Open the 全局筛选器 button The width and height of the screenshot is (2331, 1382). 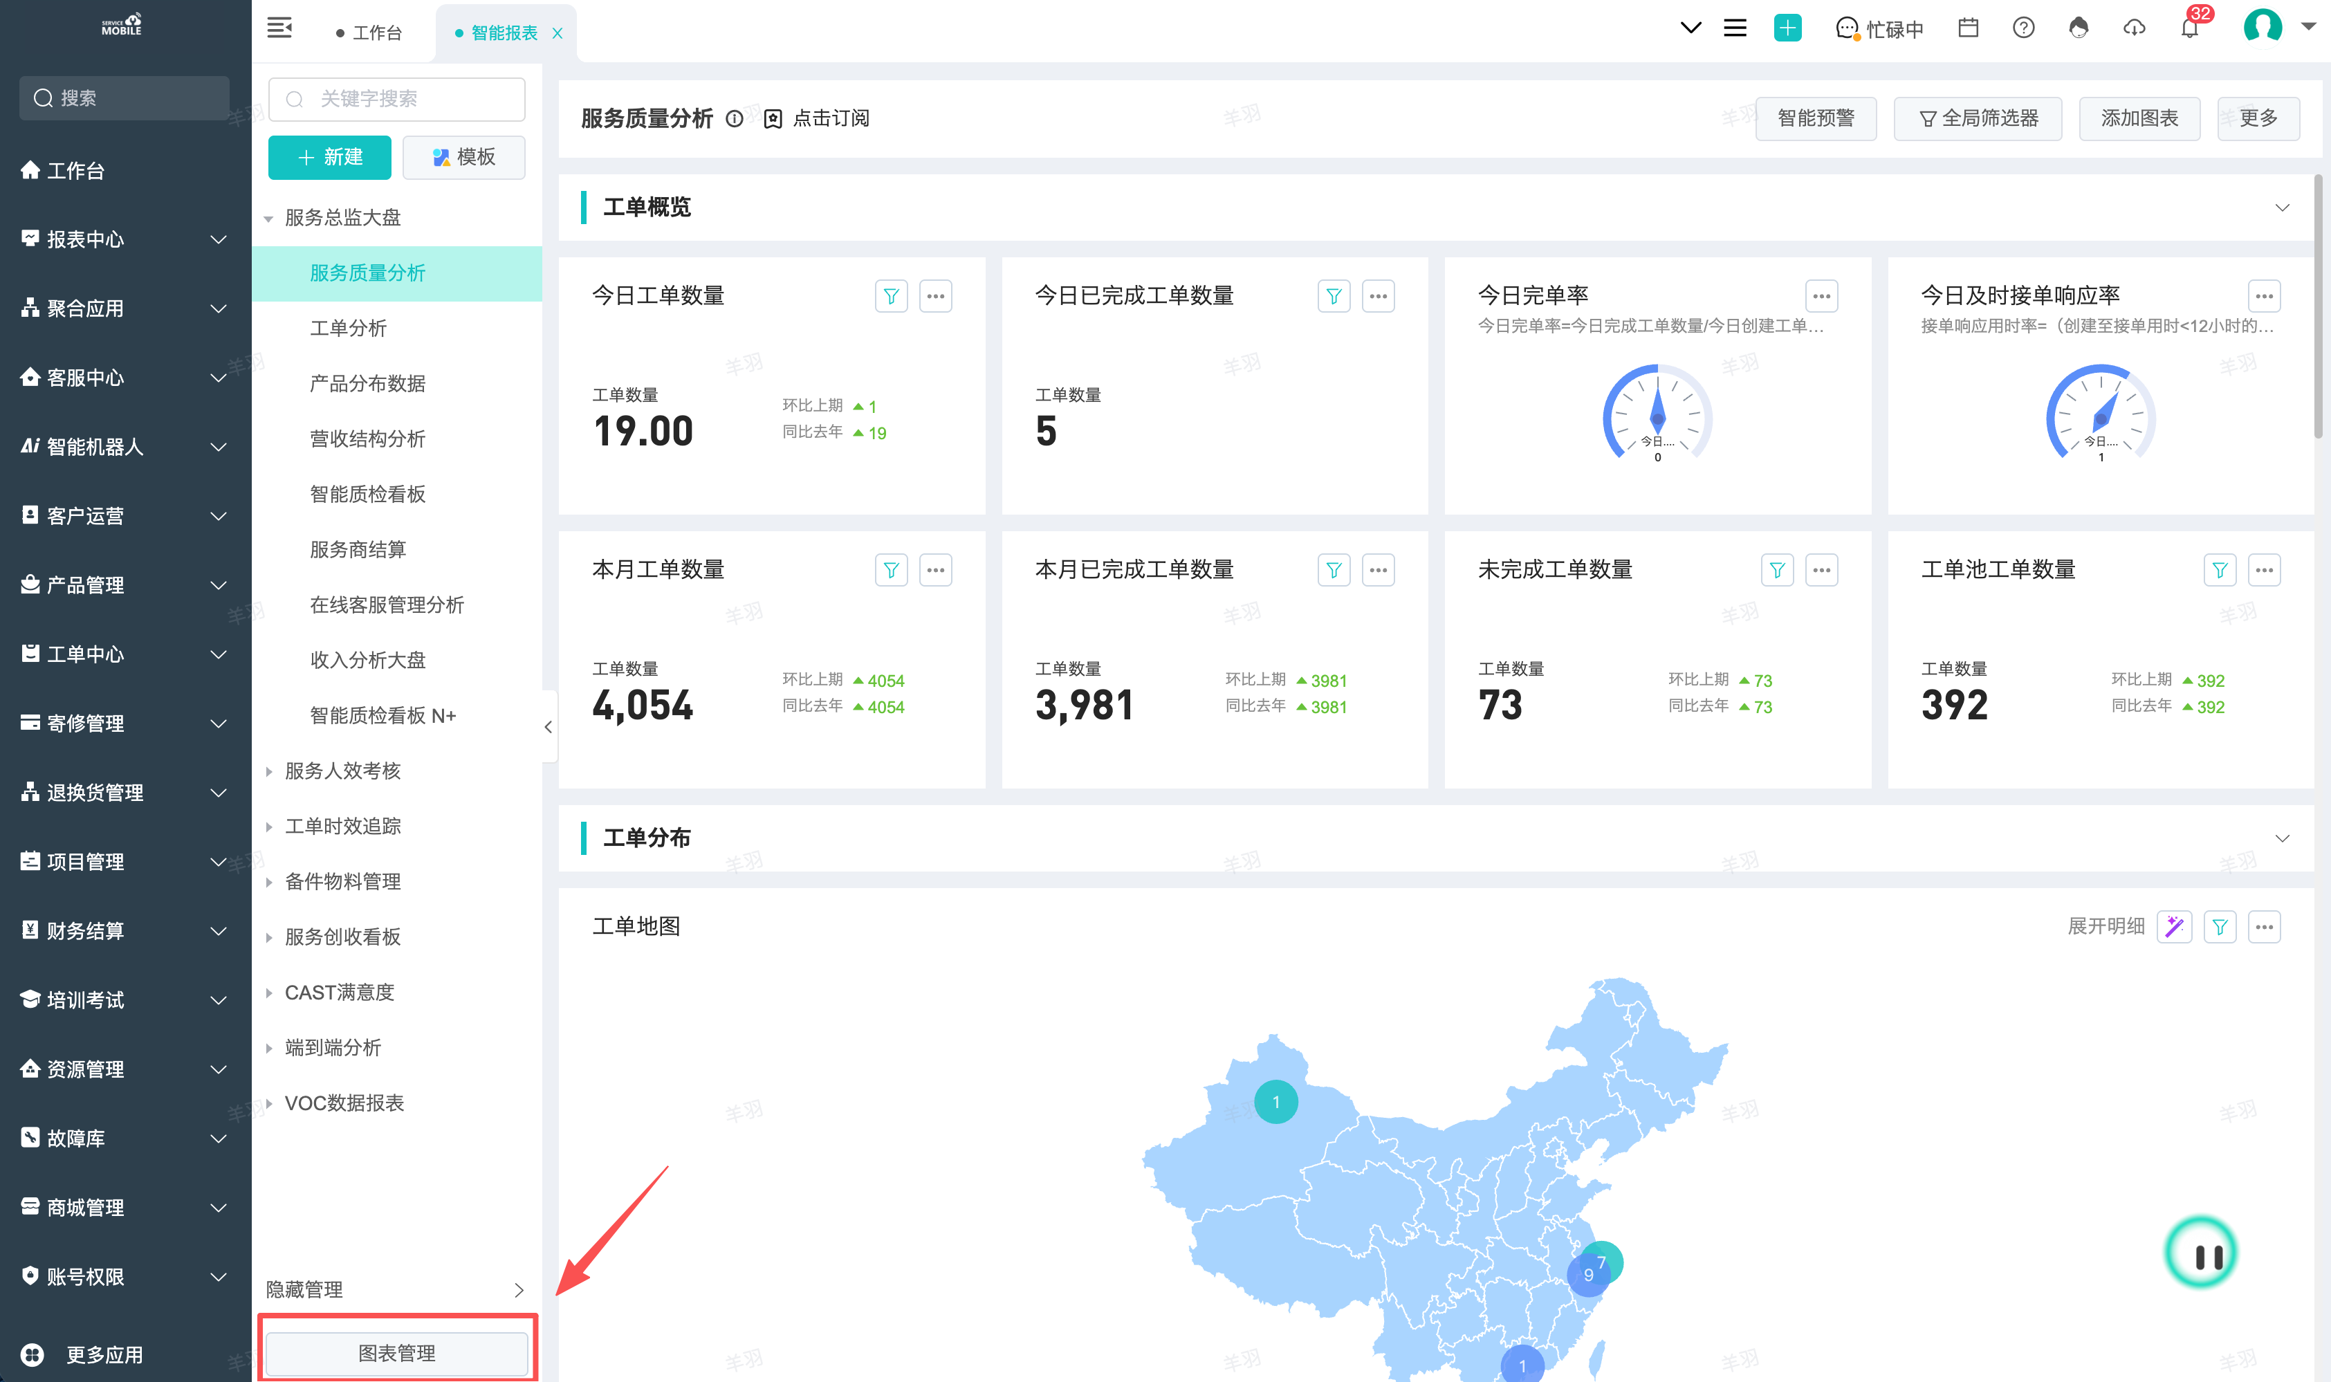pyautogui.click(x=1977, y=118)
